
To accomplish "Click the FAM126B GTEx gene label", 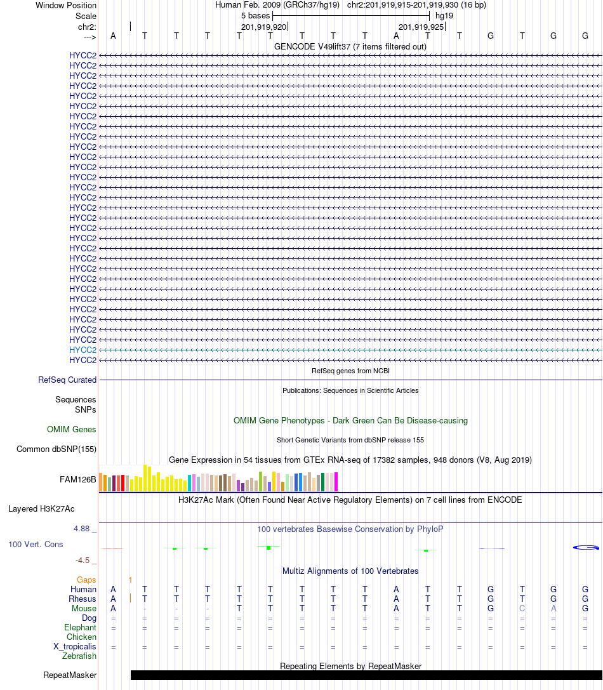I will click(78, 479).
